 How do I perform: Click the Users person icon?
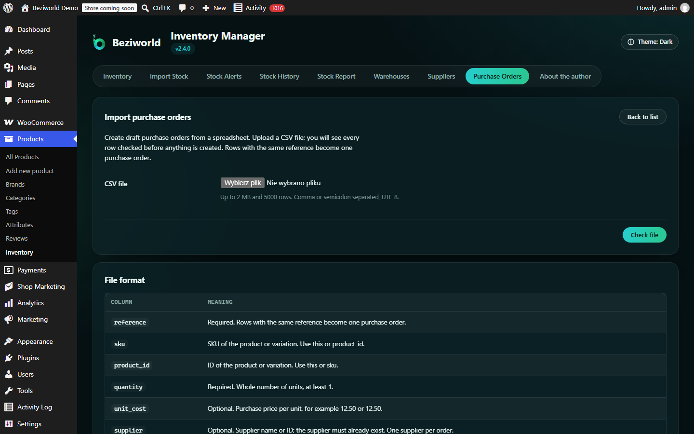pos(9,374)
